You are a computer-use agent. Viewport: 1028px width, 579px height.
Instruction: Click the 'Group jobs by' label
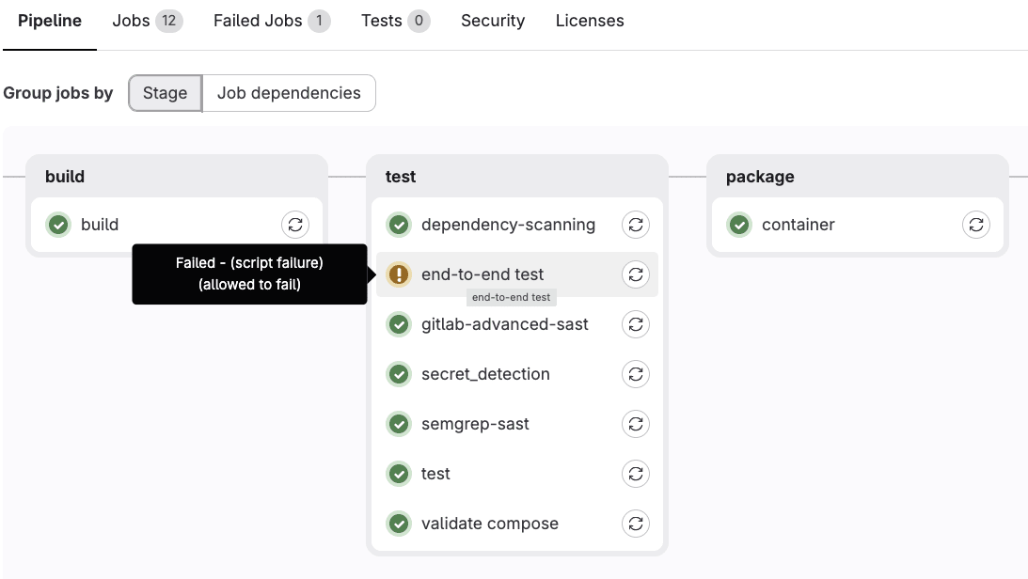(x=58, y=93)
